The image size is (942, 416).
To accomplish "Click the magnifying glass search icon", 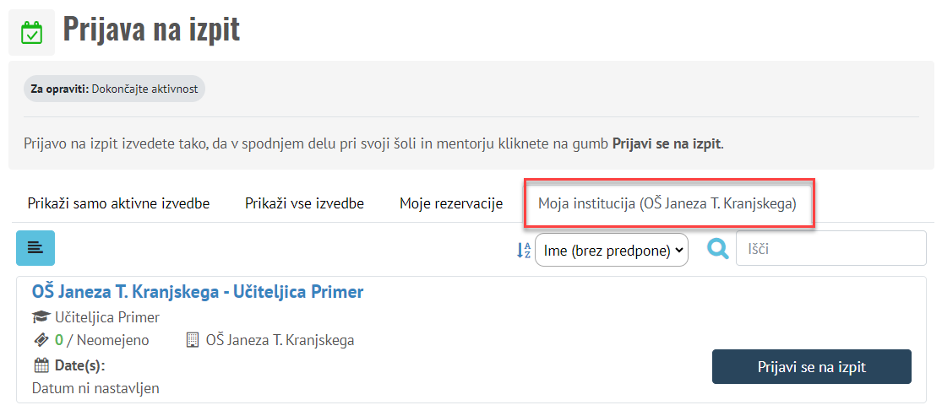I will click(718, 249).
